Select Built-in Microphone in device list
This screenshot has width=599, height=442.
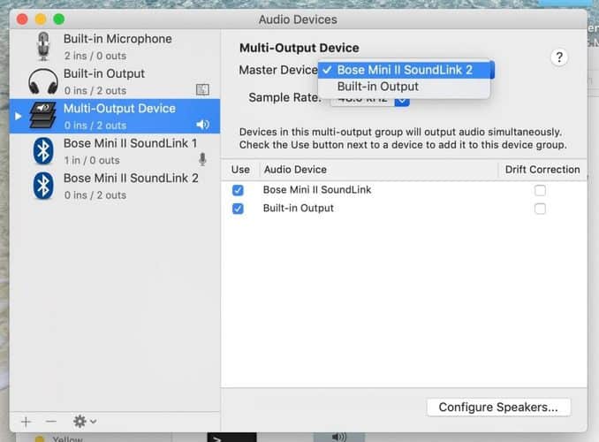click(115, 47)
